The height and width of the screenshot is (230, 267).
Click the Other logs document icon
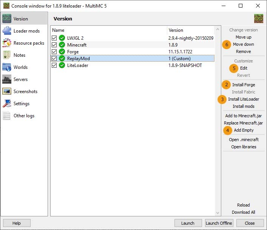(x=7, y=116)
